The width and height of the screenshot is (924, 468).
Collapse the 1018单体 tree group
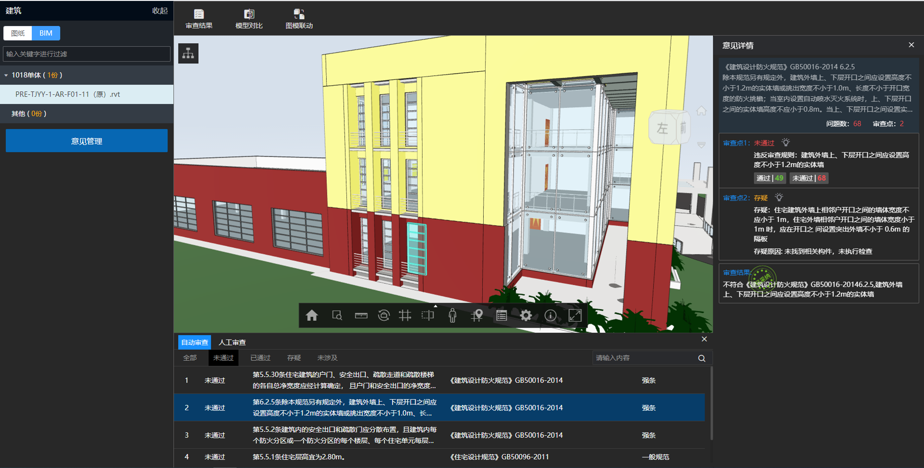6,76
